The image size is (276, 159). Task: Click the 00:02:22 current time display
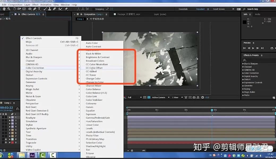(7, 107)
